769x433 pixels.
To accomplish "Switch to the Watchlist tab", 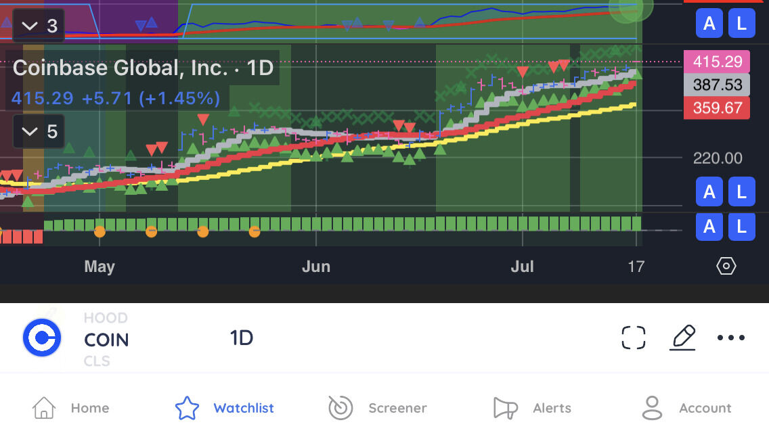I will (x=225, y=408).
